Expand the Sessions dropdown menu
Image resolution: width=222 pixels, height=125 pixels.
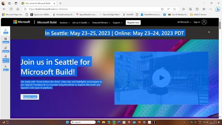65,23
